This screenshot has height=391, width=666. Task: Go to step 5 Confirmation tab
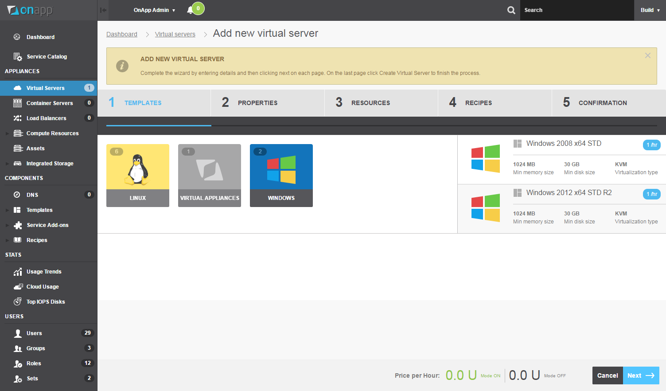[x=609, y=103]
